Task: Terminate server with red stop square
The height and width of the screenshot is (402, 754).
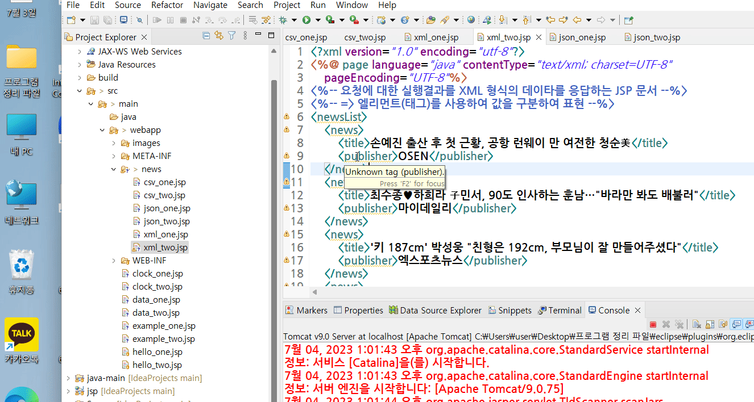Action: (x=653, y=325)
